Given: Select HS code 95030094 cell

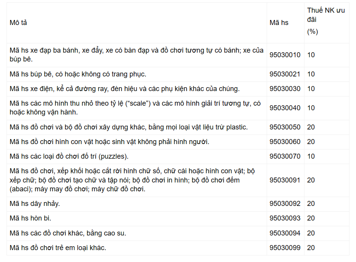Looking at the screenshot, I should 285,233.
